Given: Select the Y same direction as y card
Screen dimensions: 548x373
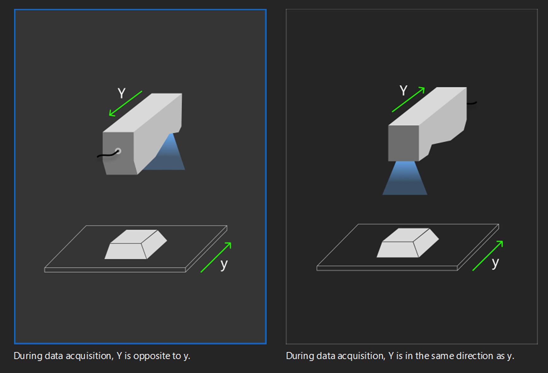Looking at the screenshot, I should click(x=412, y=176).
